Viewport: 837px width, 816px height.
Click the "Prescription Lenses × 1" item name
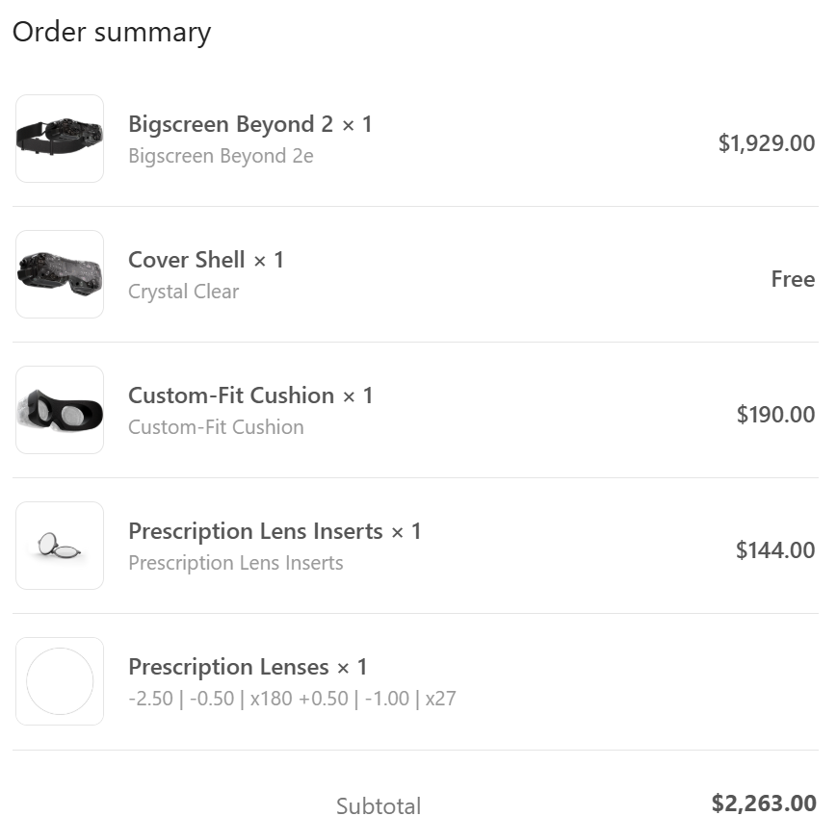(x=248, y=667)
